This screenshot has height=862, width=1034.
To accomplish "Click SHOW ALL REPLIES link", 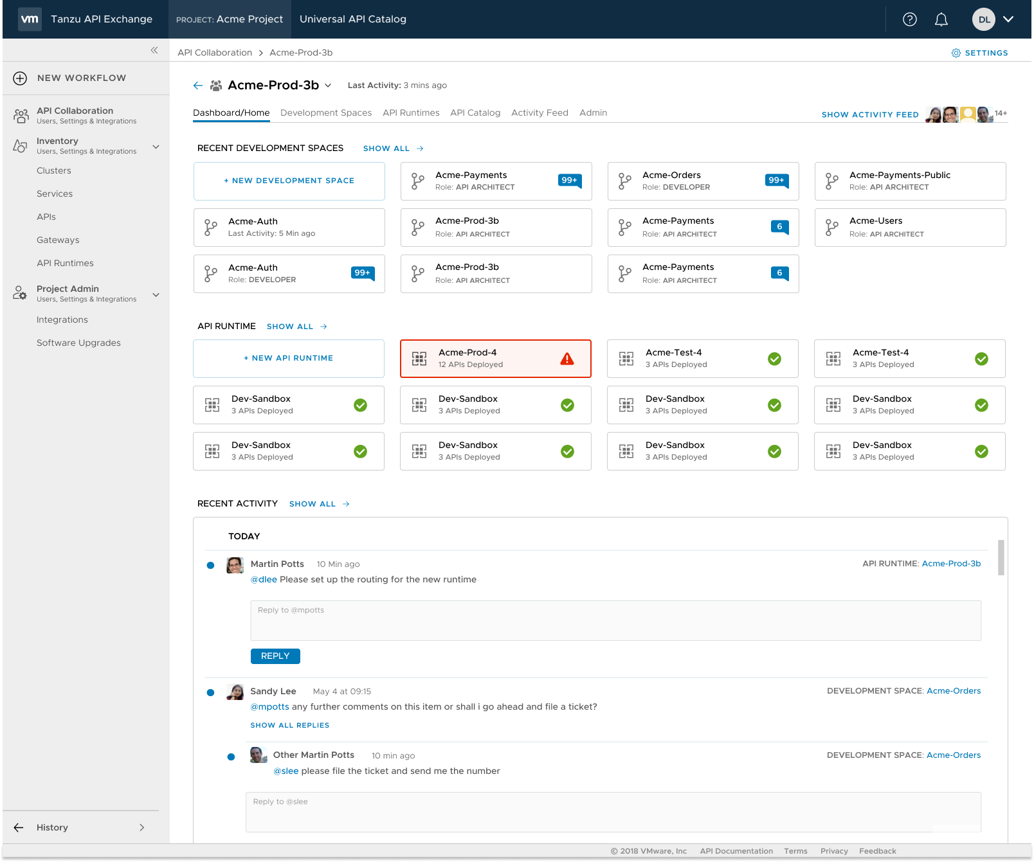I will 290,725.
